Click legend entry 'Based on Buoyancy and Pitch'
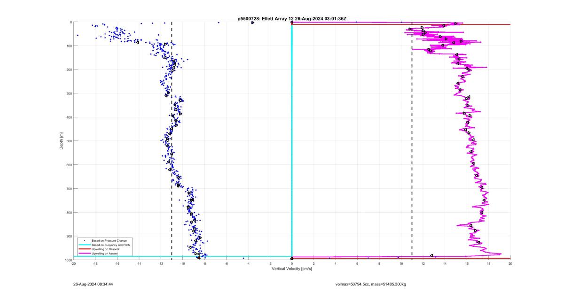The image size is (564, 292). (110, 245)
